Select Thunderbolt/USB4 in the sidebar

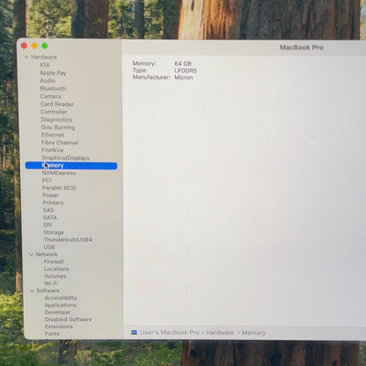click(x=68, y=239)
